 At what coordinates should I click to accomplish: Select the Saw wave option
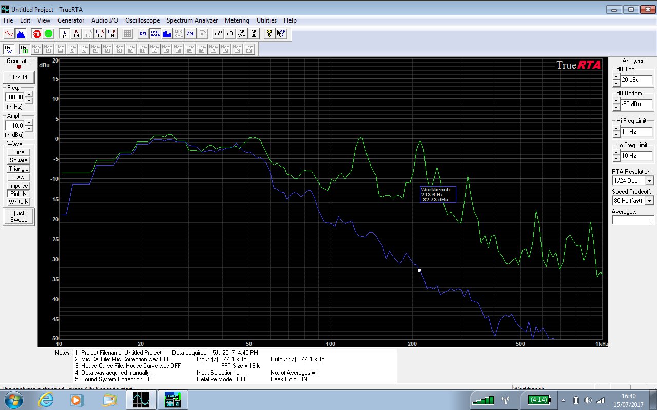click(x=18, y=177)
